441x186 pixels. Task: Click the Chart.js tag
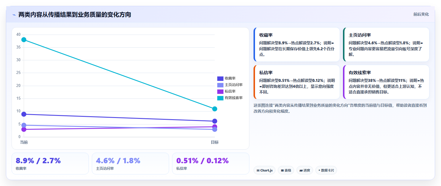(264, 170)
